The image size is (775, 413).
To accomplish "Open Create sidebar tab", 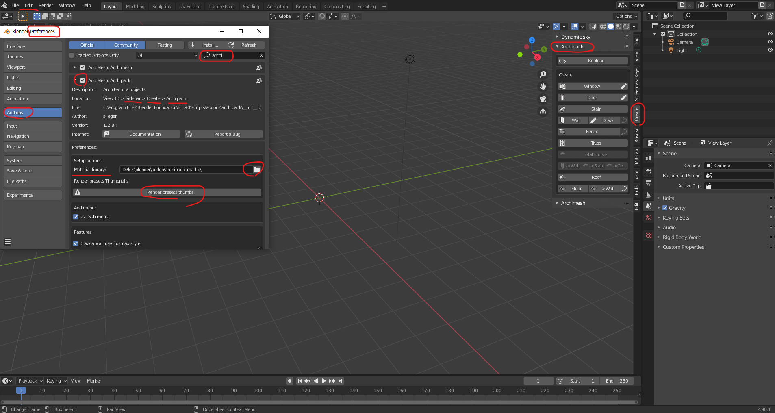I will point(636,115).
